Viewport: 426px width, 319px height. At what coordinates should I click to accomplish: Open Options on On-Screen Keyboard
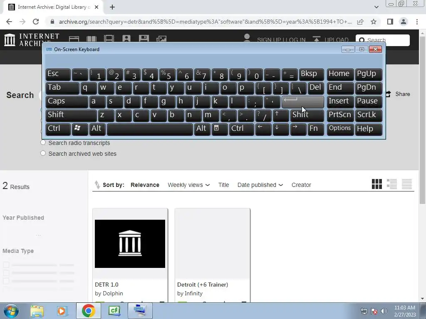tap(340, 129)
